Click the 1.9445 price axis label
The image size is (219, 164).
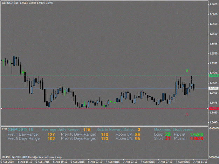click(213, 122)
